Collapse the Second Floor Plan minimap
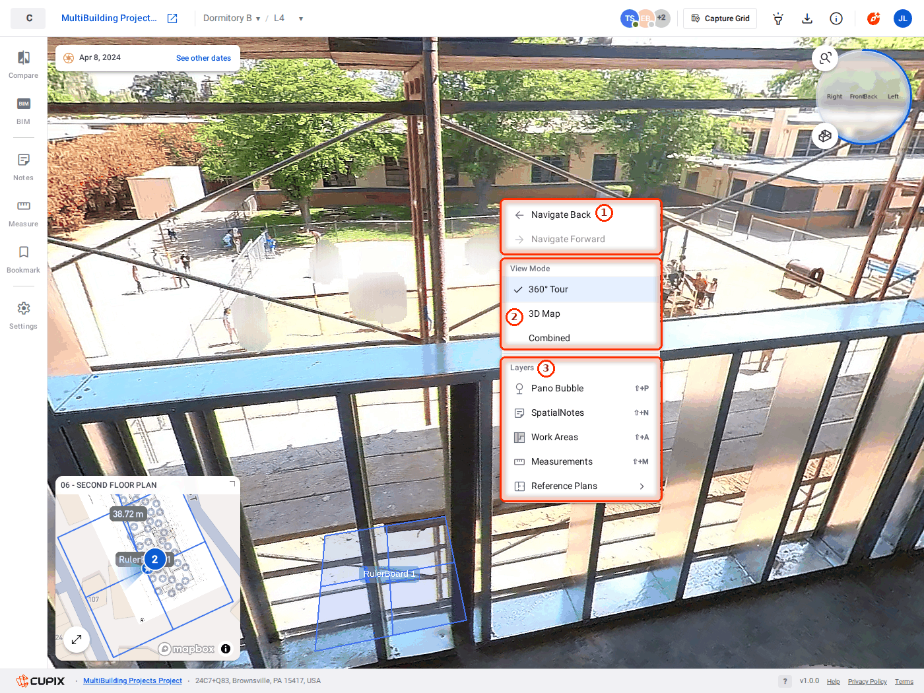Image resolution: width=924 pixels, height=693 pixels. pyautogui.click(x=232, y=484)
